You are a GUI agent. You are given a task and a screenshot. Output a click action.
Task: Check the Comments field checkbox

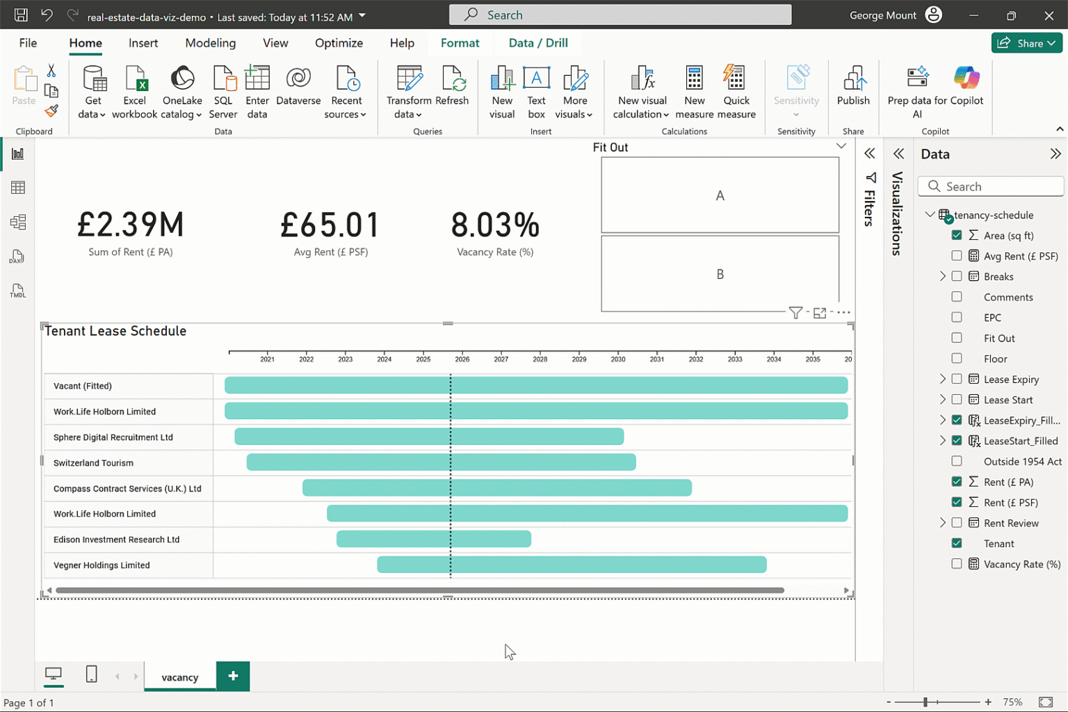pos(957,297)
